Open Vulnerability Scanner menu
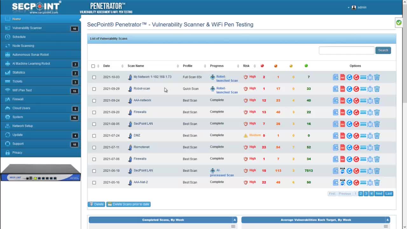This screenshot has height=229, width=407. point(40,28)
